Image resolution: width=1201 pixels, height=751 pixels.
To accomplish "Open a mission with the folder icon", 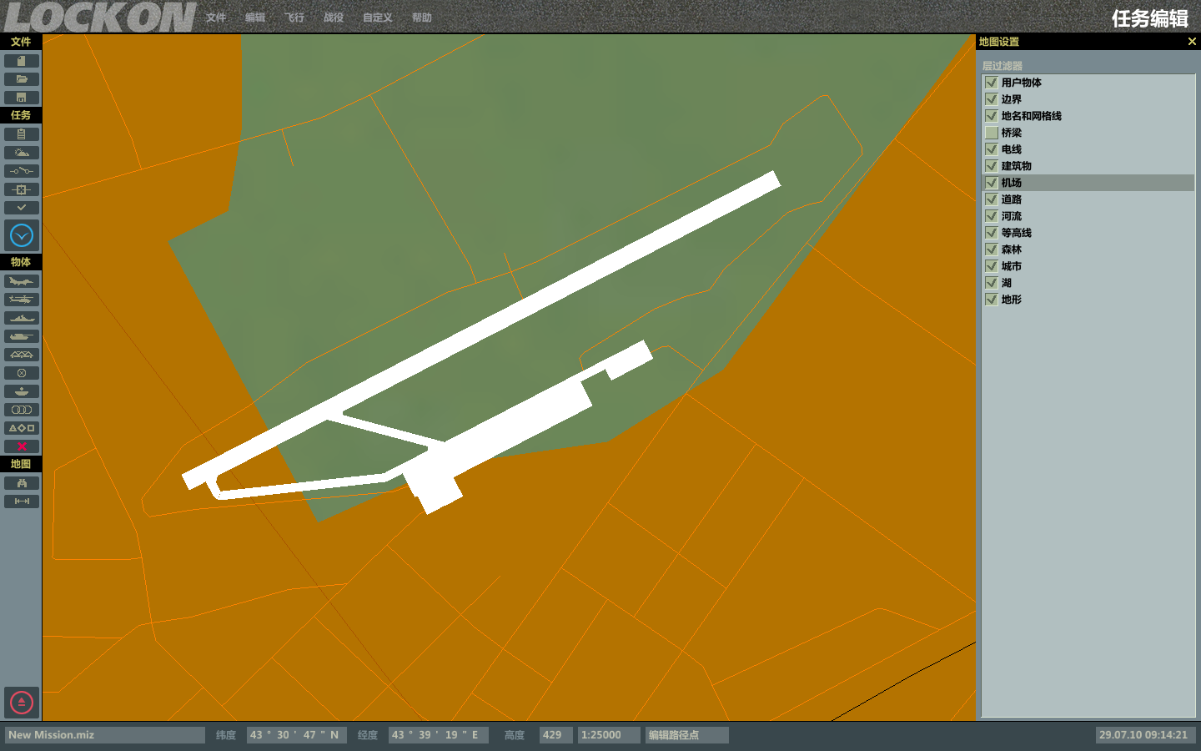I will [x=22, y=79].
